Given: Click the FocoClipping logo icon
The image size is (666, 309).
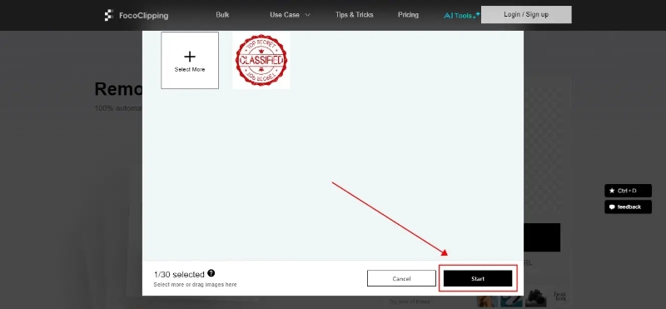Looking at the screenshot, I should (x=109, y=15).
